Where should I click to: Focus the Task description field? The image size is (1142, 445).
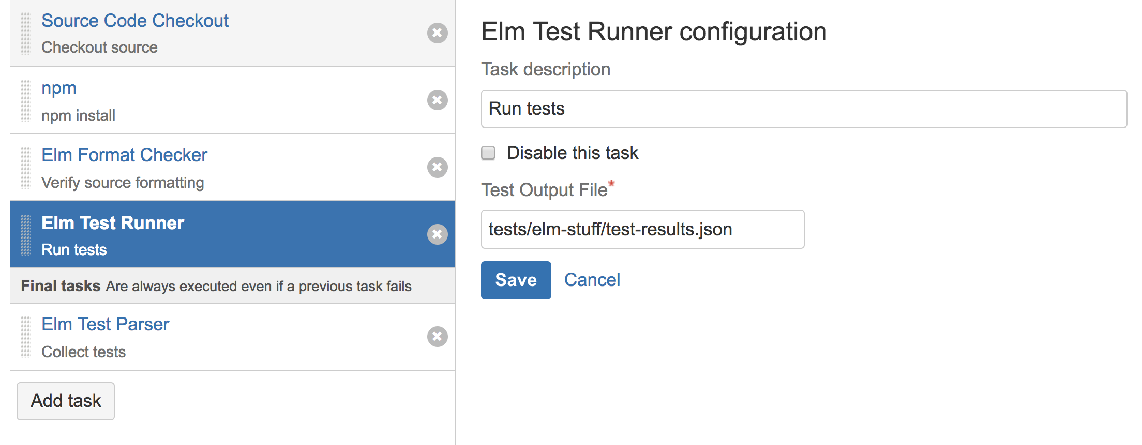click(803, 109)
